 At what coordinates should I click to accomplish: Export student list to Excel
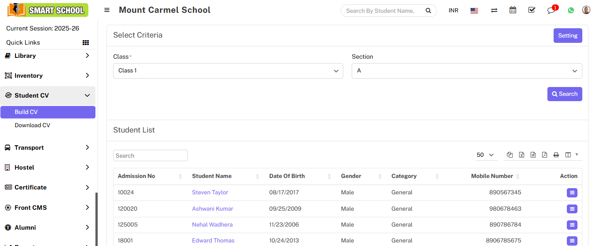pyautogui.click(x=521, y=155)
